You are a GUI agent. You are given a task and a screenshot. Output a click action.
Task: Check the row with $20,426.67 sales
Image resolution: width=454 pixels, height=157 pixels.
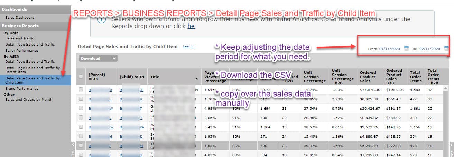(81, 108)
